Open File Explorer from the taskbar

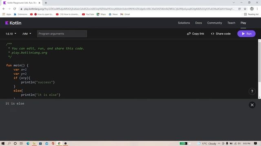coord(34,143)
